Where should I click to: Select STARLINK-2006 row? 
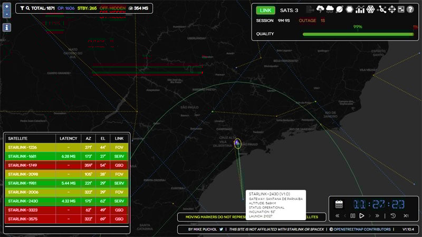click(x=66, y=192)
